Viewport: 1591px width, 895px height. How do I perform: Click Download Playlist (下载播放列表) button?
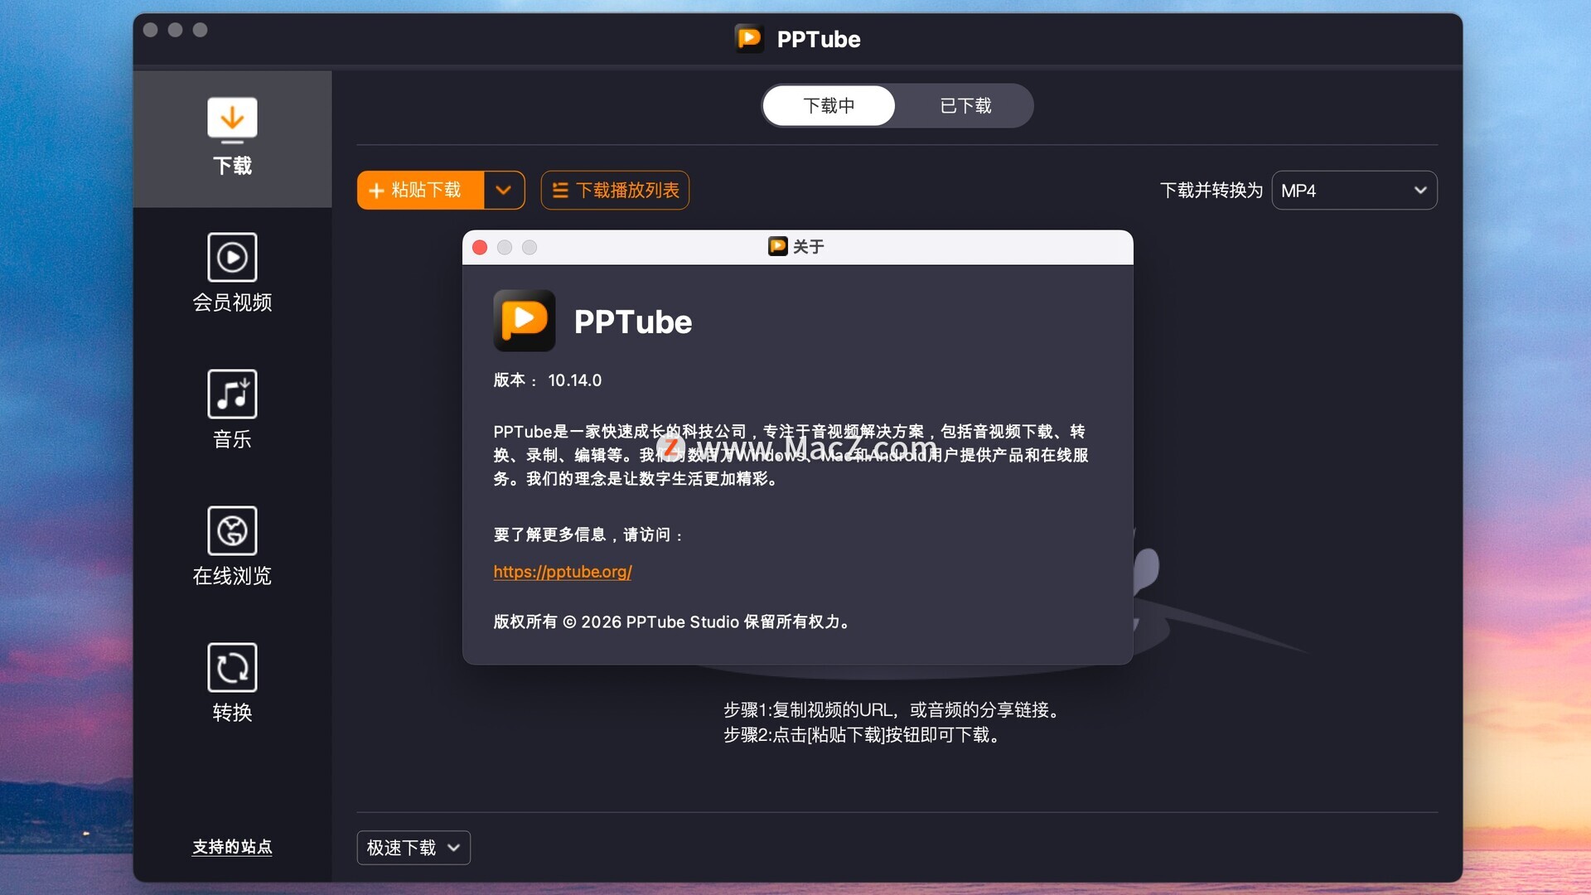tap(615, 191)
